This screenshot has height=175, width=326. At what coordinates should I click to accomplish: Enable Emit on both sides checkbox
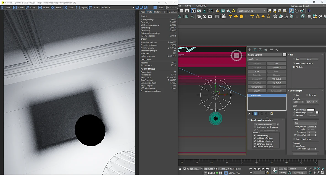click(295, 139)
